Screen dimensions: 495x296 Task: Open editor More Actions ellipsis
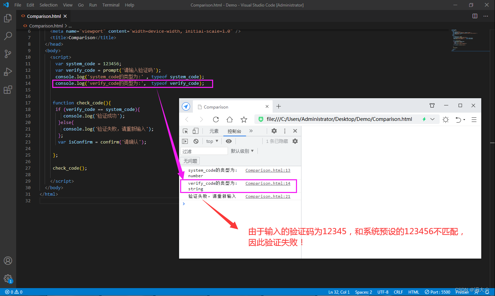pyautogui.click(x=486, y=16)
